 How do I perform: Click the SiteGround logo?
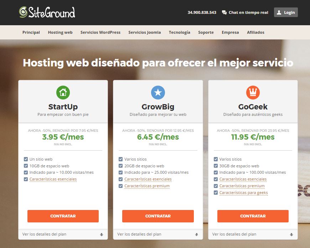click(47, 12)
